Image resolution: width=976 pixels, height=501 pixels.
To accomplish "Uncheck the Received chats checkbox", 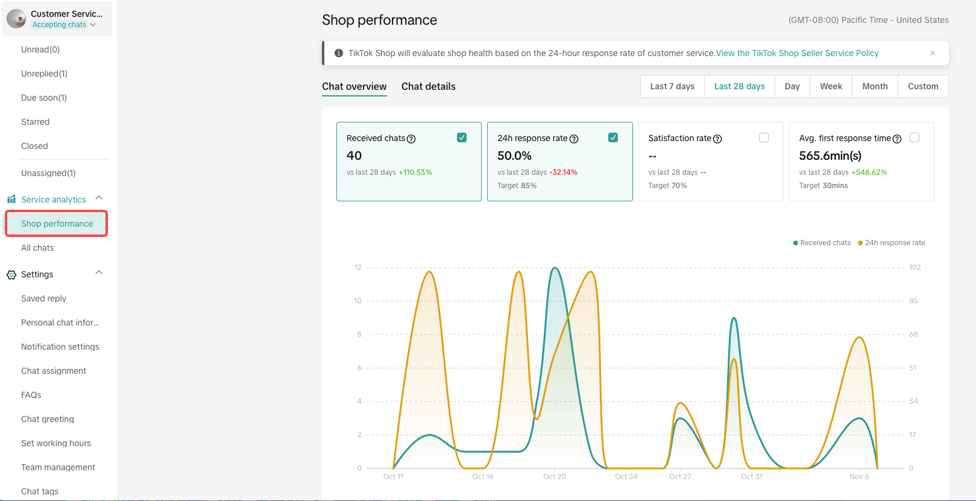I will tap(462, 137).
